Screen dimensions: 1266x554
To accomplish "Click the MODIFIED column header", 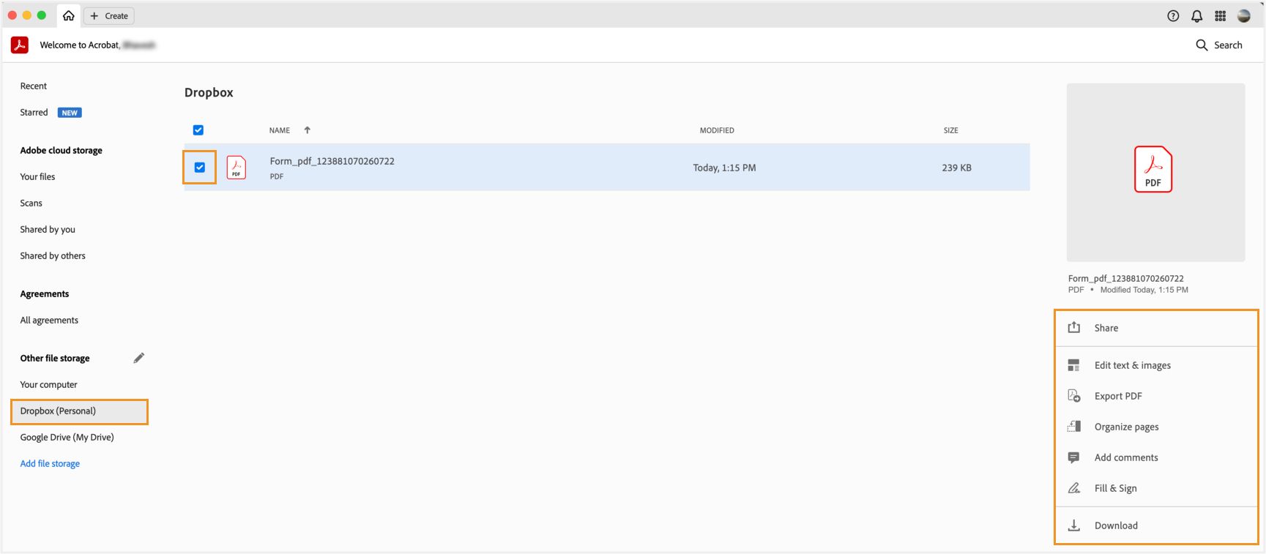I will [717, 130].
